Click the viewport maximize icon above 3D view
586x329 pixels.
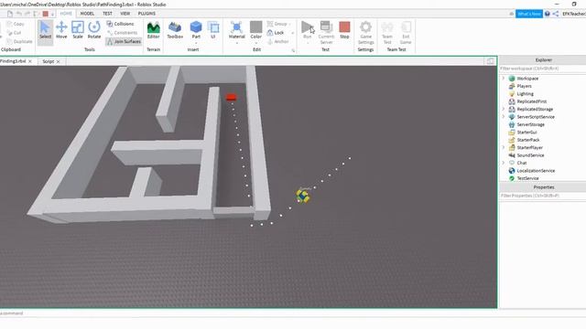tap(490, 61)
